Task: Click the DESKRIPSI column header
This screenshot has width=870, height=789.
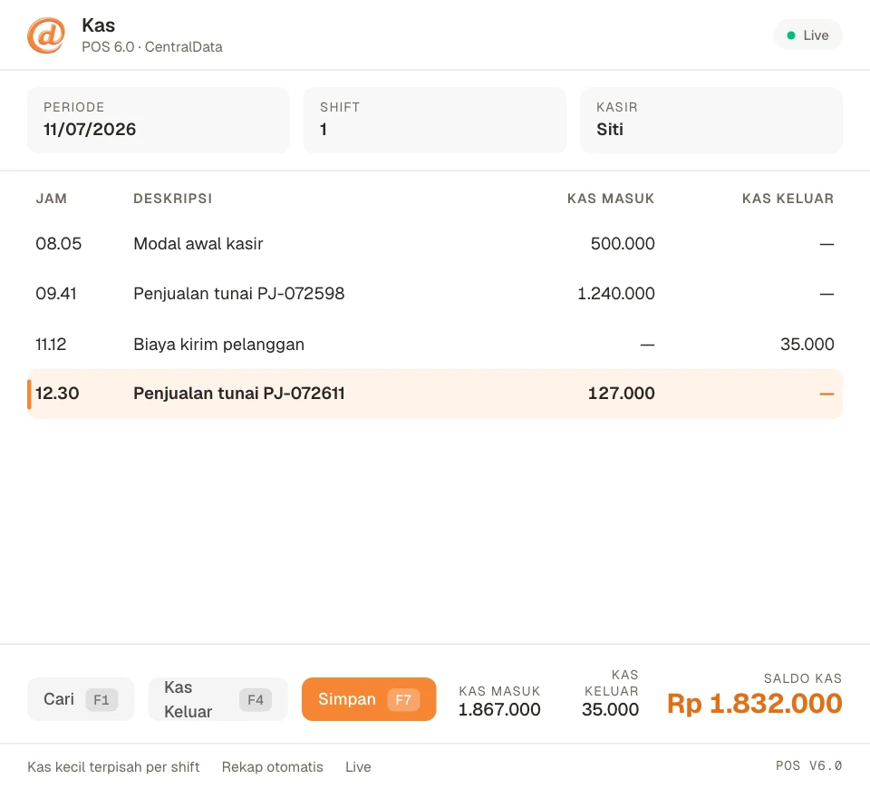Action: (x=172, y=199)
